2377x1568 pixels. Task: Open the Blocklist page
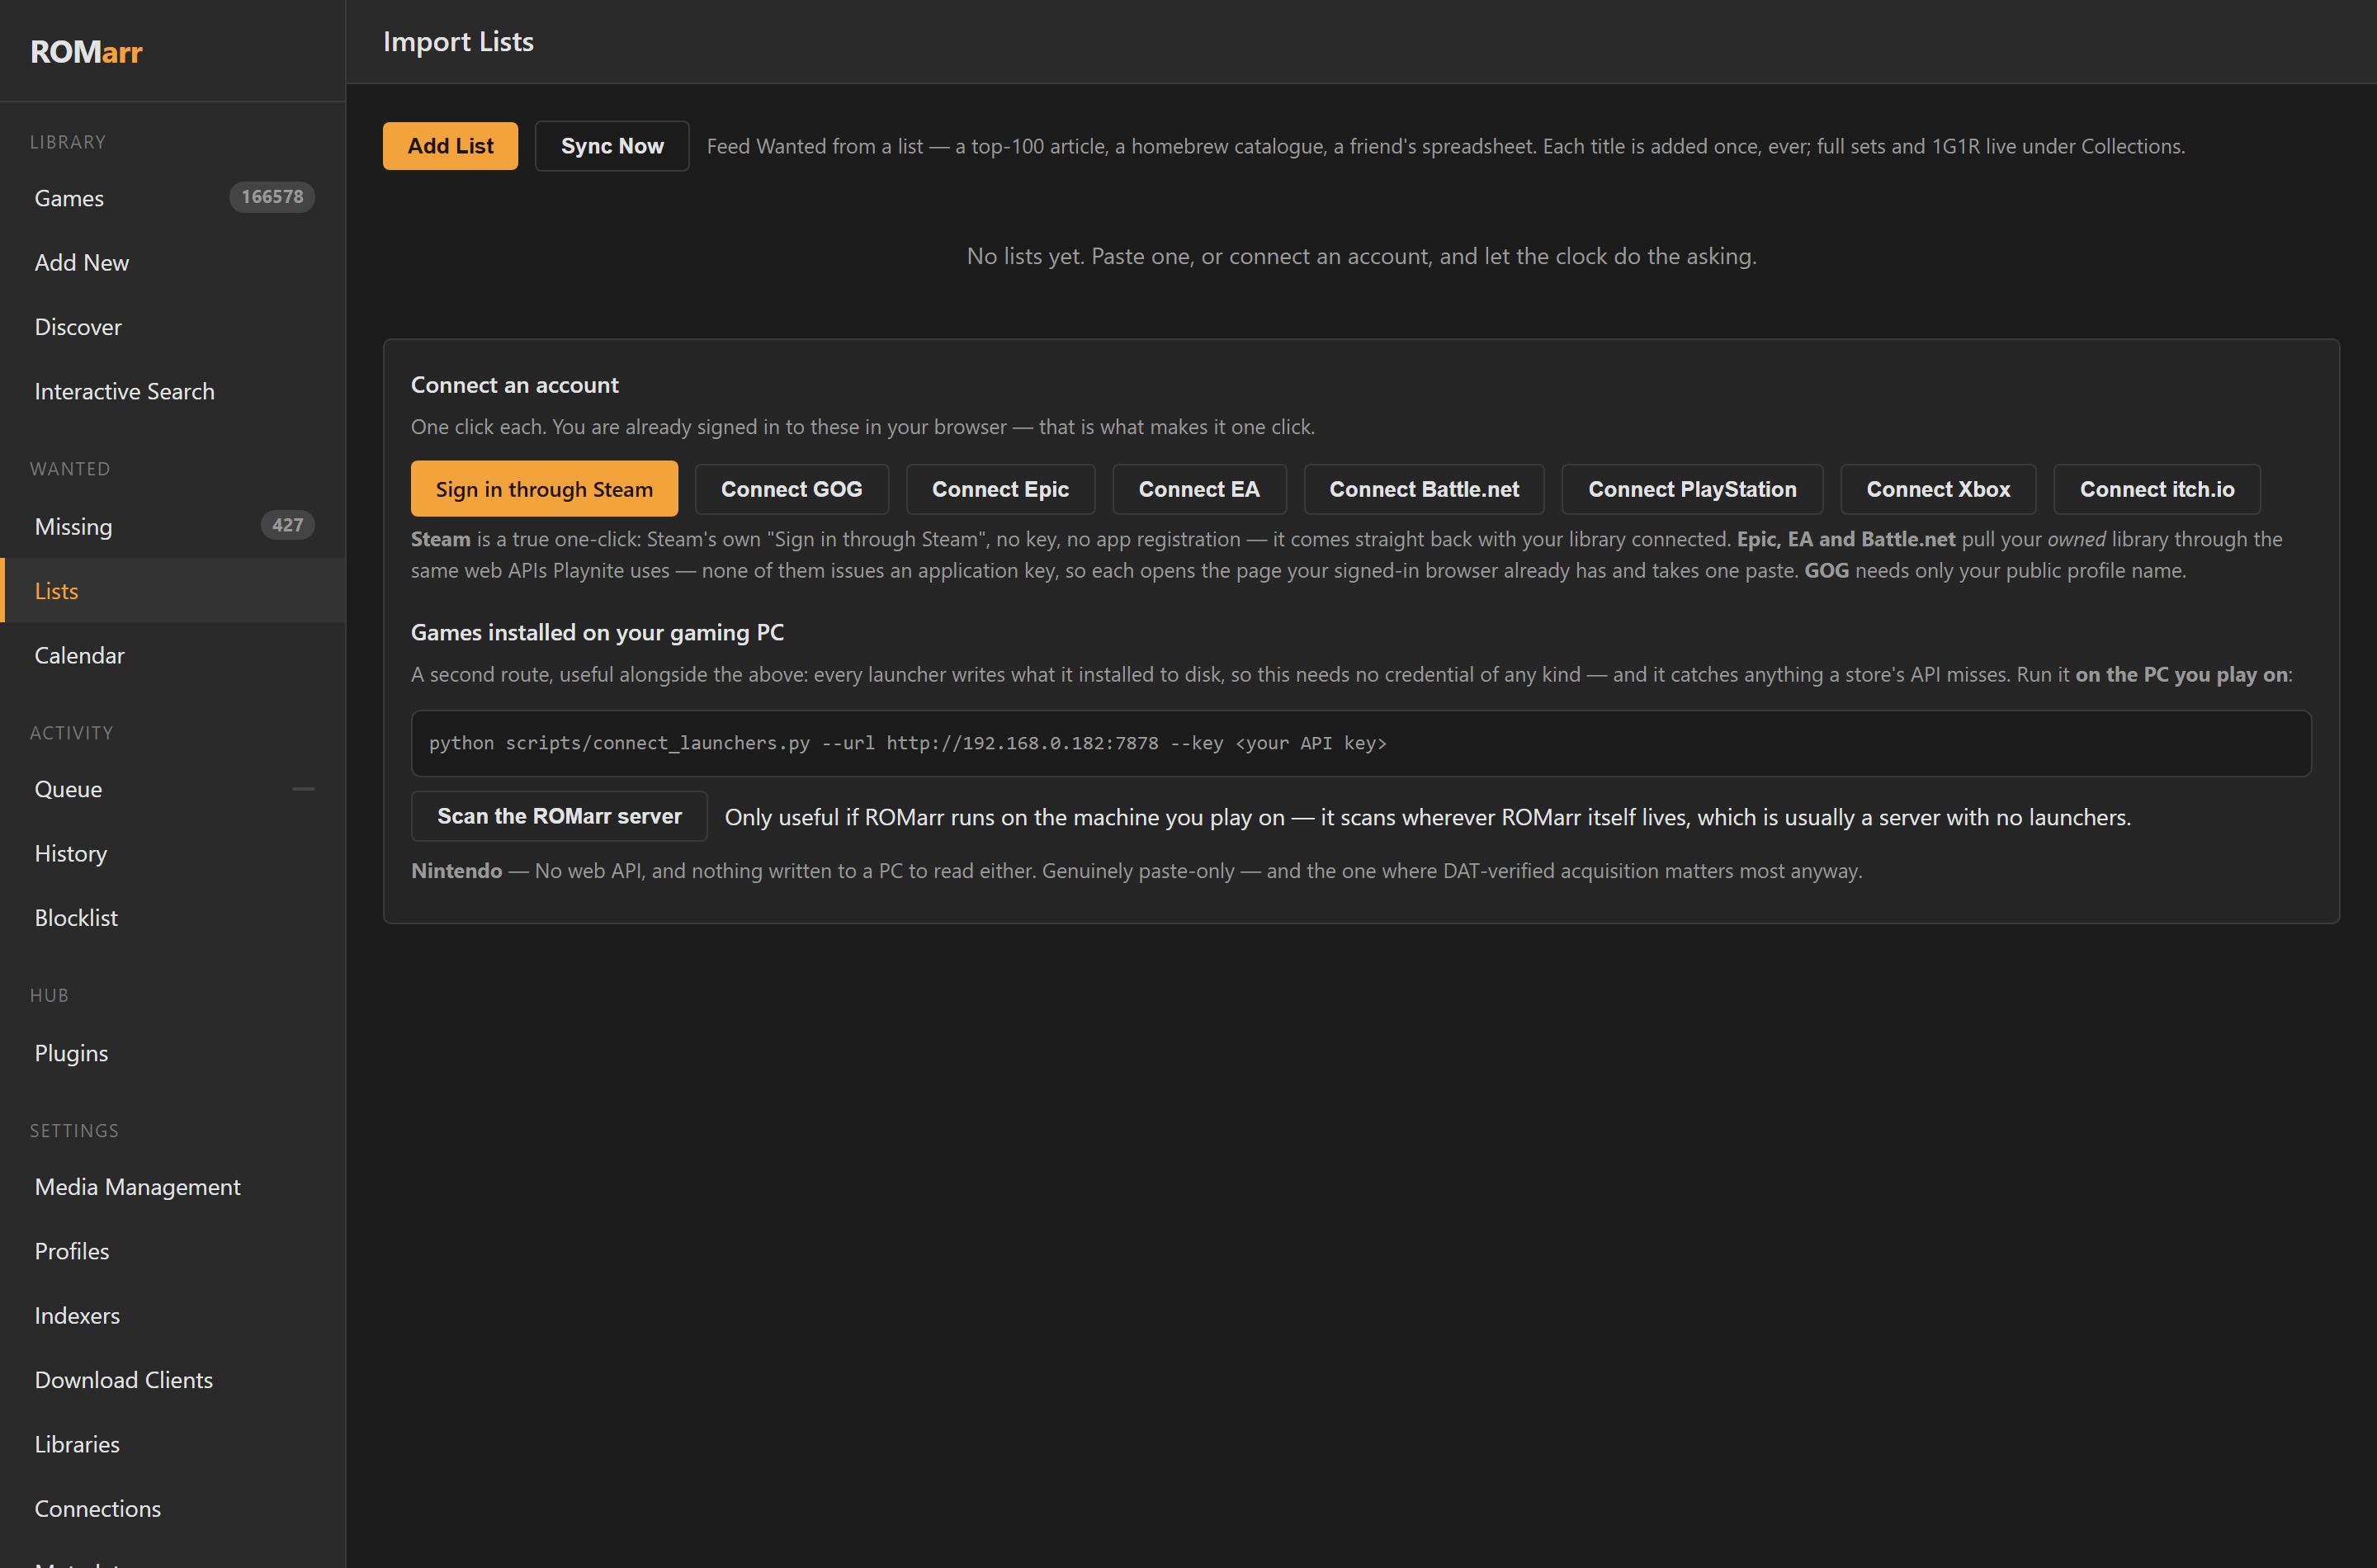(x=172, y=917)
